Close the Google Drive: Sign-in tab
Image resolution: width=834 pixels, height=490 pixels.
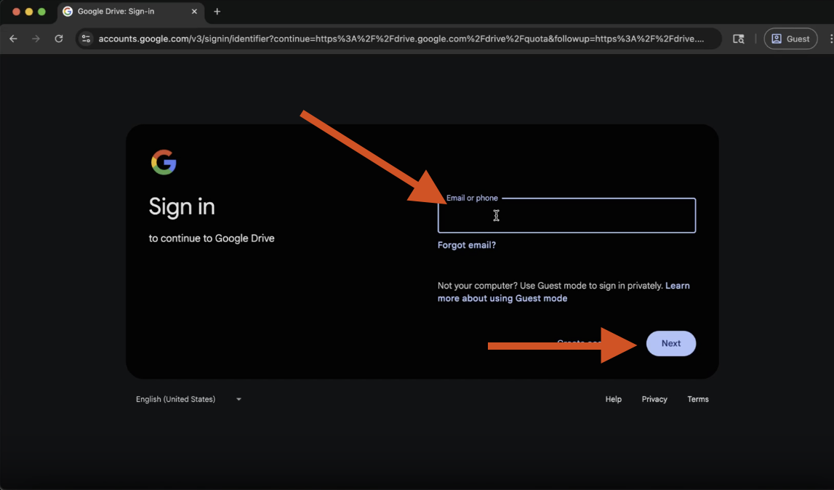(194, 11)
